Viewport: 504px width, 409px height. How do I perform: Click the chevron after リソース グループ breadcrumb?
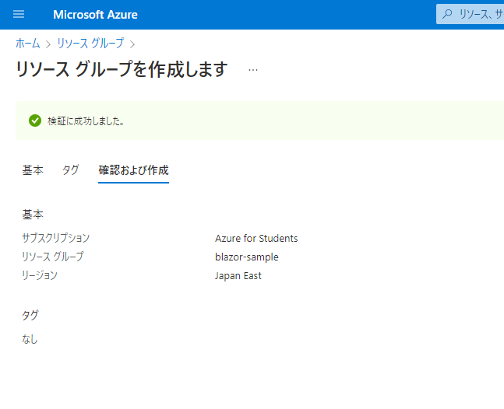132,44
